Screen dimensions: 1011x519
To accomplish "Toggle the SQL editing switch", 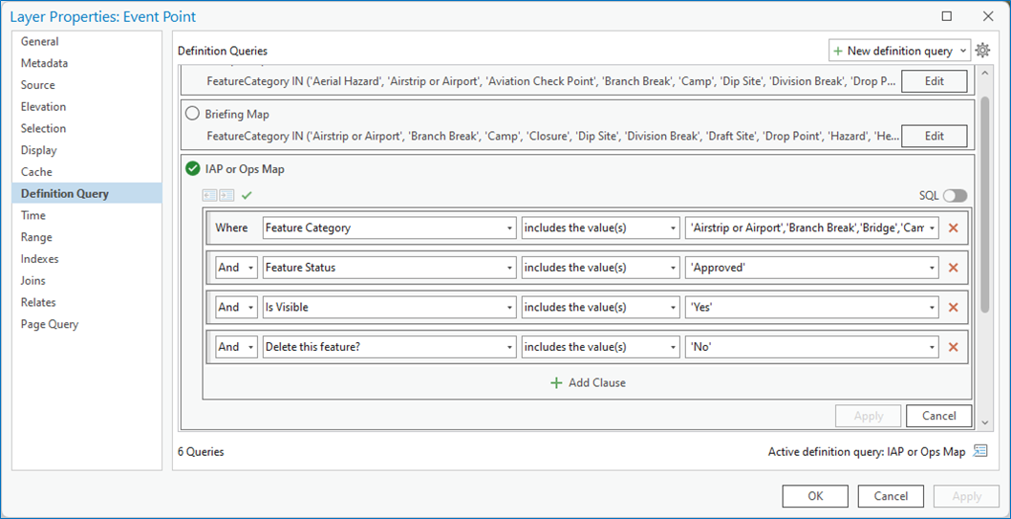I will [x=955, y=196].
